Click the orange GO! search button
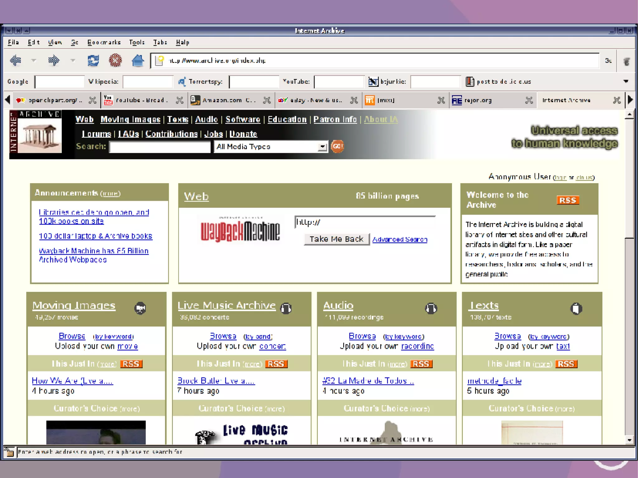The width and height of the screenshot is (638, 478). pos(337,146)
